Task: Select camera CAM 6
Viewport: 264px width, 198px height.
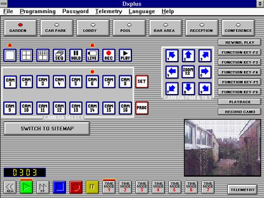Action: (x=92, y=82)
